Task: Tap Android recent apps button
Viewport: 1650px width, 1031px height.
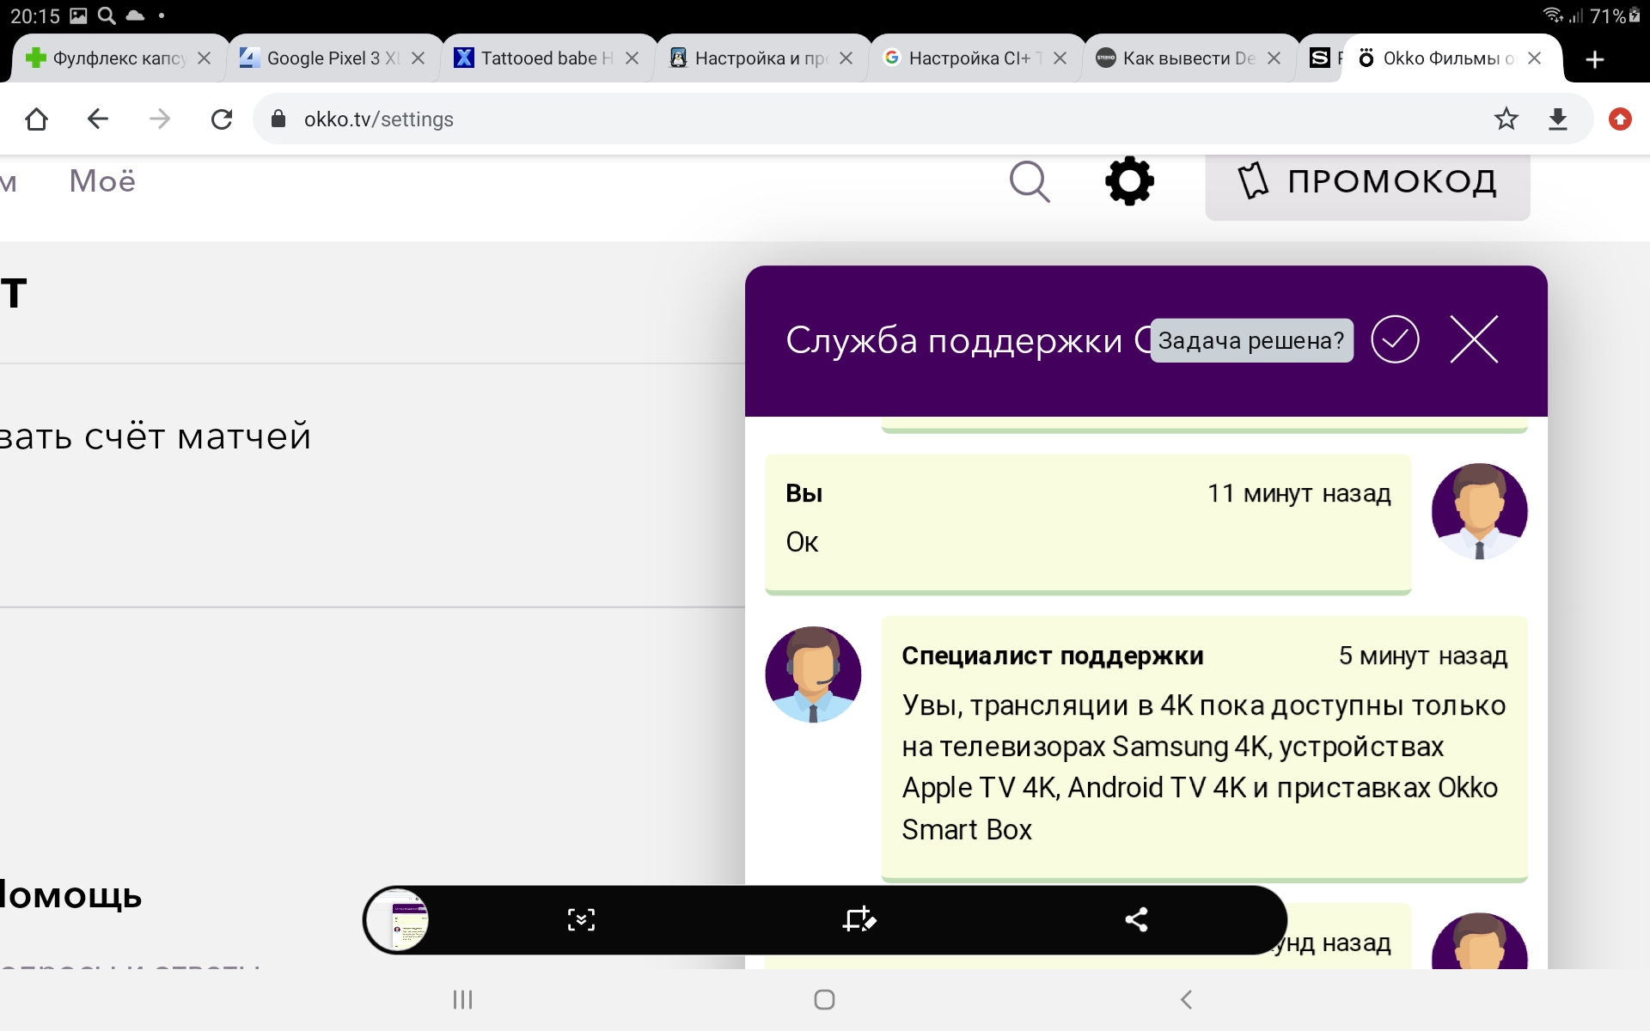Action: pyautogui.click(x=463, y=999)
